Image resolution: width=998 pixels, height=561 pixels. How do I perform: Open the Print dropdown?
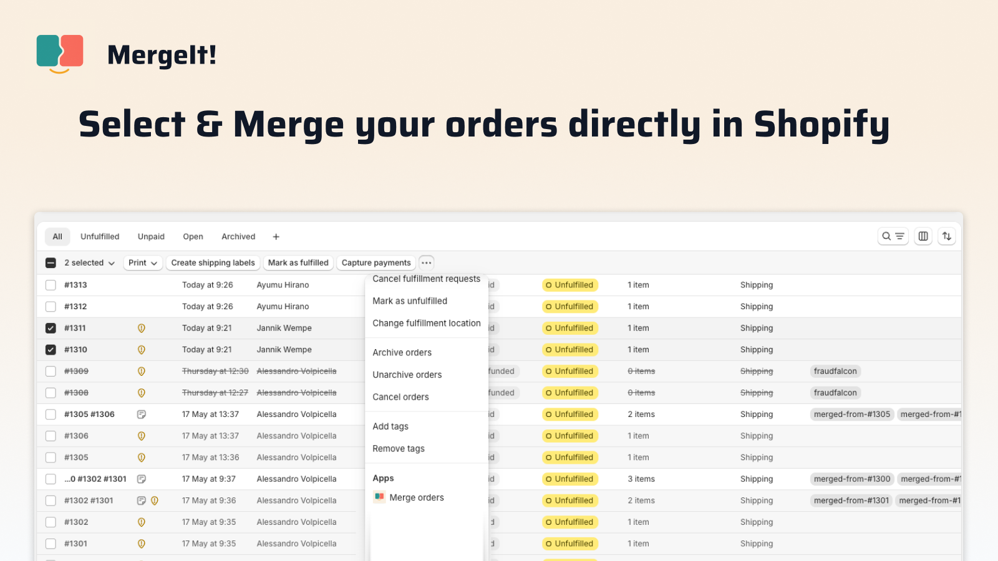pyautogui.click(x=143, y=263)
